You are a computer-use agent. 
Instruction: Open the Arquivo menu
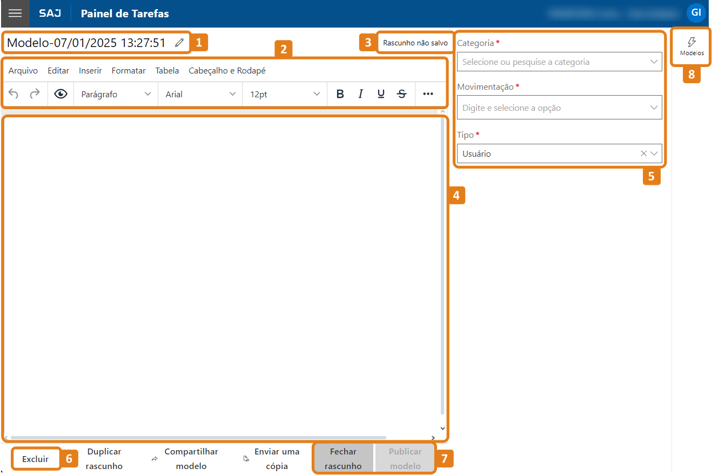pos(23,70)
